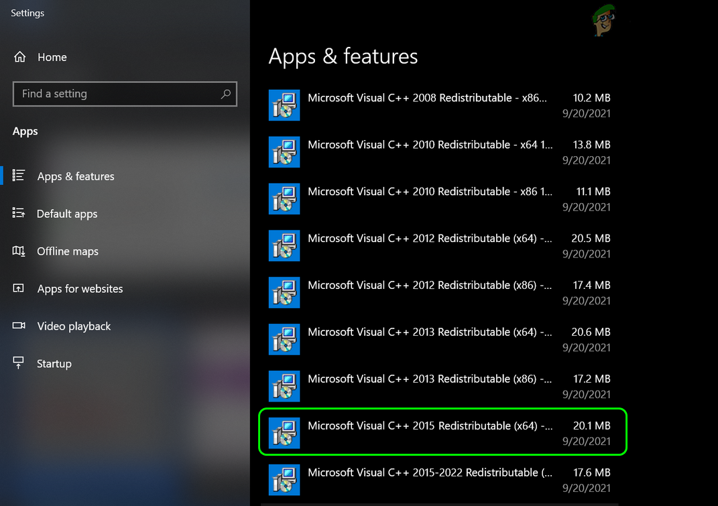Click the 13.8 MB size value

(x=591, y=145)
